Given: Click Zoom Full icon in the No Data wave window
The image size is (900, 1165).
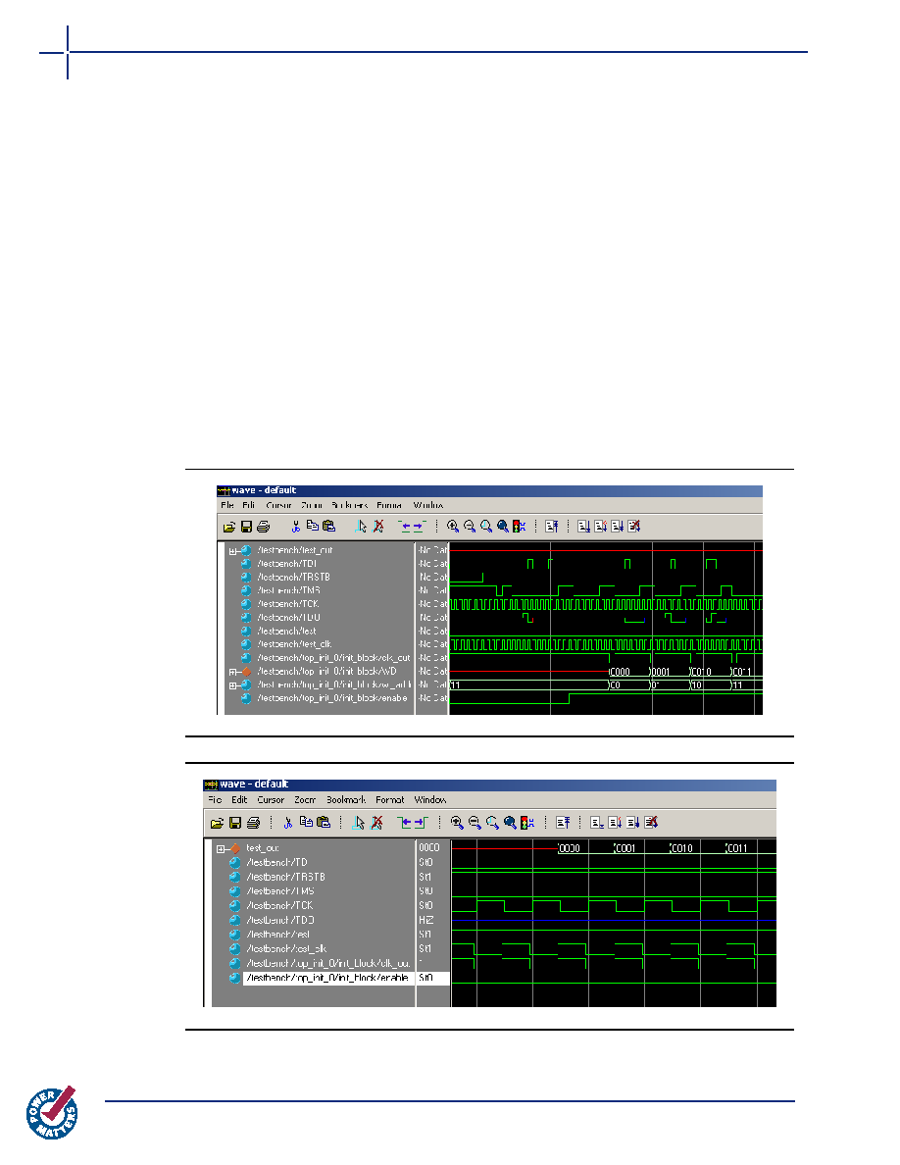Looking at the screenshot, I should (503, 526).
